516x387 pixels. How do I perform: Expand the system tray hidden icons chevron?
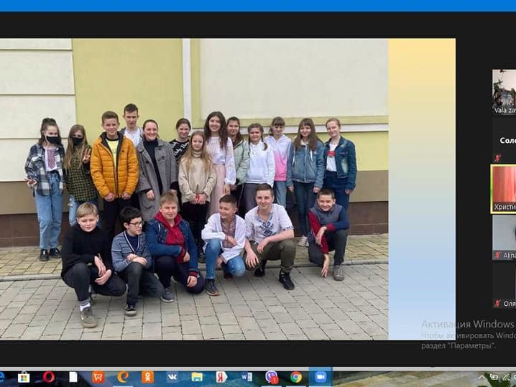coord(482,377)
